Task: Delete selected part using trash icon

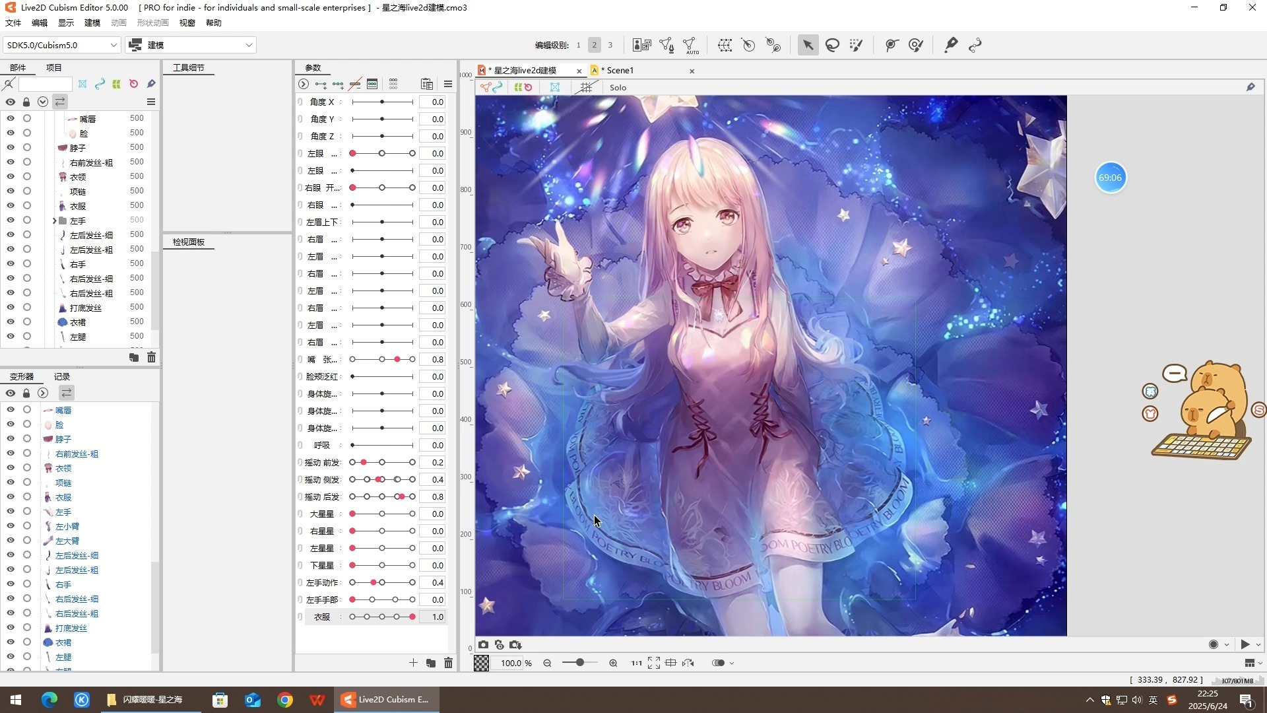Action: click(151, 357)
